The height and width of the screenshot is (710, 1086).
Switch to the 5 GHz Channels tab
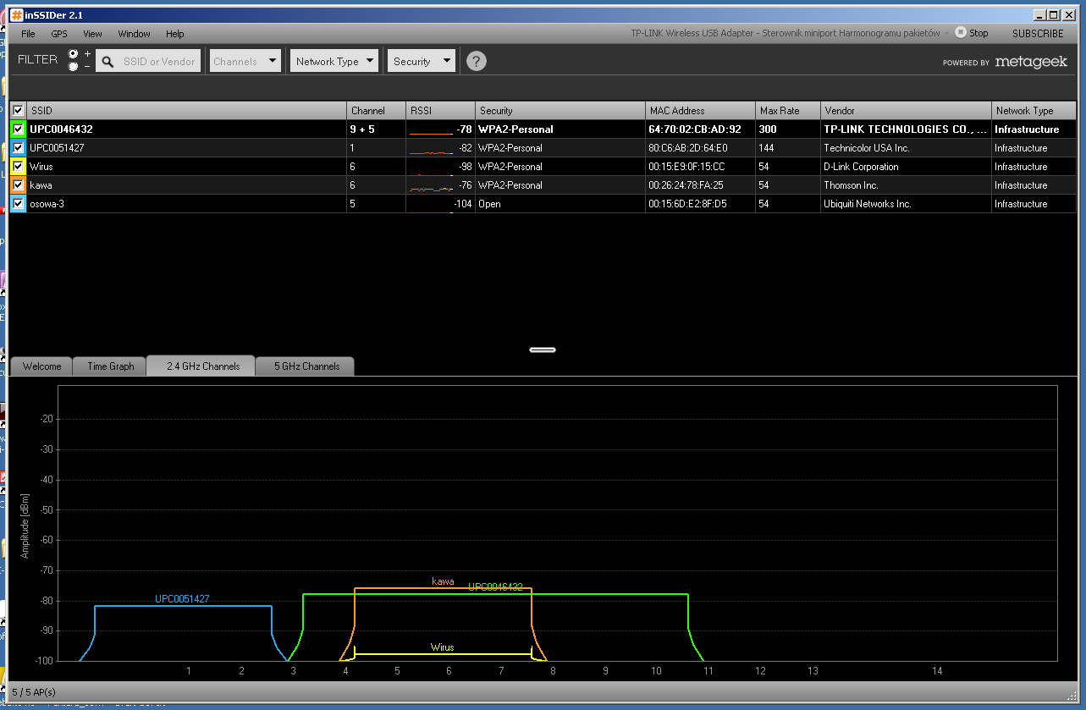pyautogui.click(x=306, y=366)
